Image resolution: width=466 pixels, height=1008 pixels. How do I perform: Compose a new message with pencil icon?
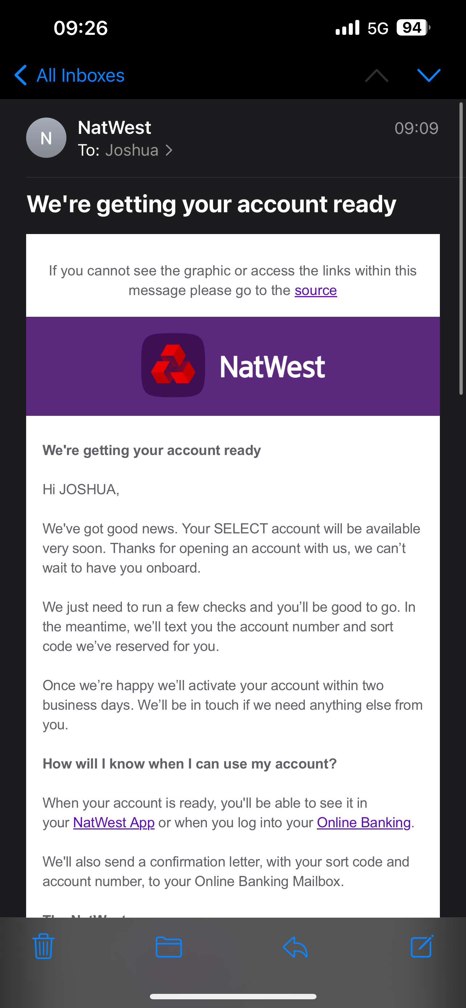click(422, 946)
